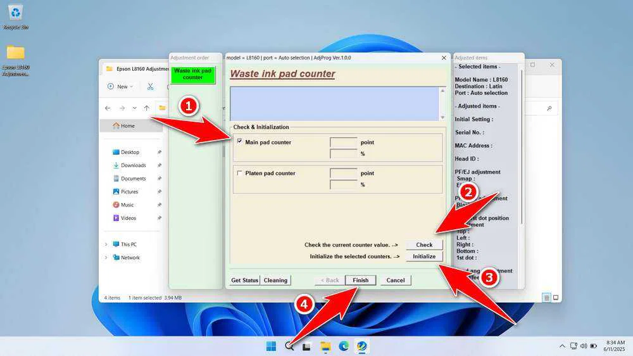
Task: Click the folder icon in the address bar
Action: click(162, 108)
